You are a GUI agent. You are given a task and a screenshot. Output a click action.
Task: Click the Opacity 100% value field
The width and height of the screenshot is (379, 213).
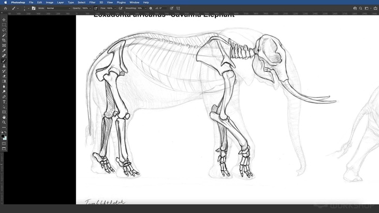tap(85, 8)
